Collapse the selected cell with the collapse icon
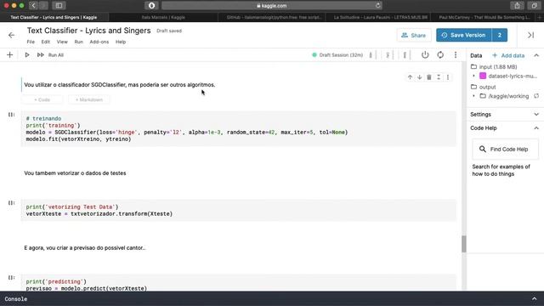The height and width of the screenshot is (306, 544). tap(439, 77)
